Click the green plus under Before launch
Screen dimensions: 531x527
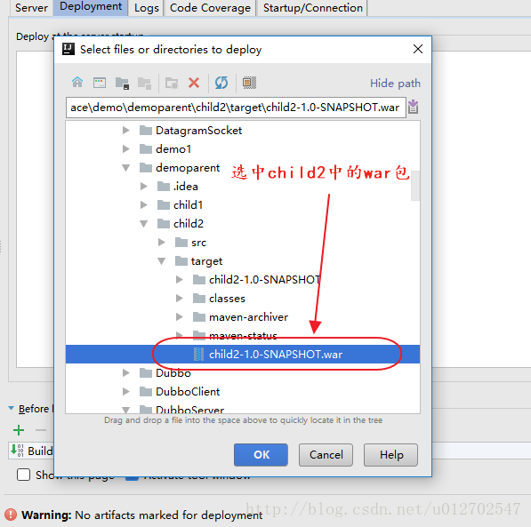pos(19,430)
